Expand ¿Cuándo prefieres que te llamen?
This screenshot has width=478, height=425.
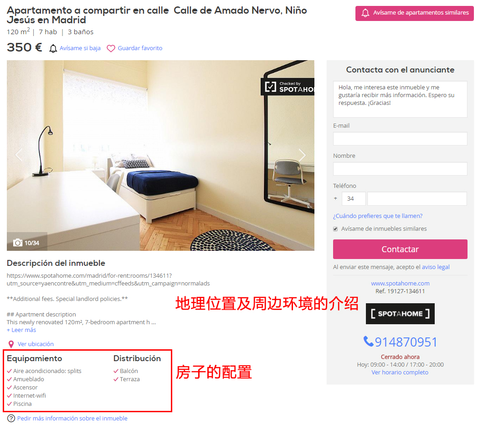click(378, 216)
